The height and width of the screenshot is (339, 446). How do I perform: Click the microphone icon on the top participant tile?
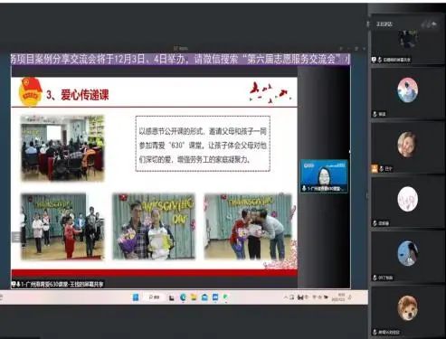tap(380, 60)
